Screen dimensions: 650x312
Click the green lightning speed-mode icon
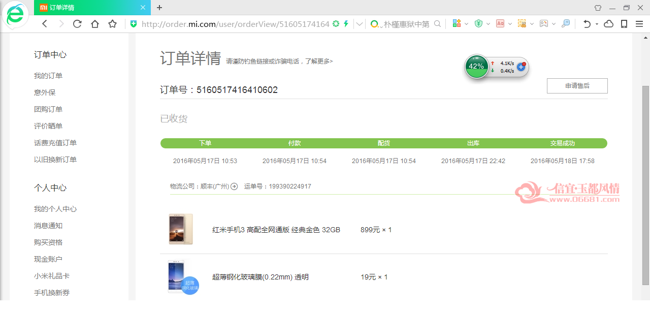346,24
